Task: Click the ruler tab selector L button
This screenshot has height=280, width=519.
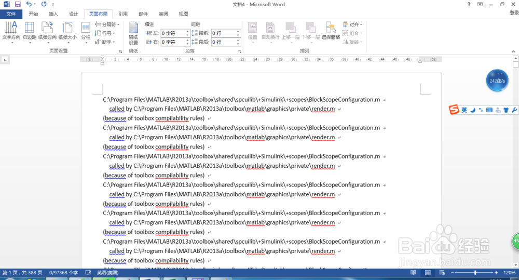Action: click(x=5, y=60)
